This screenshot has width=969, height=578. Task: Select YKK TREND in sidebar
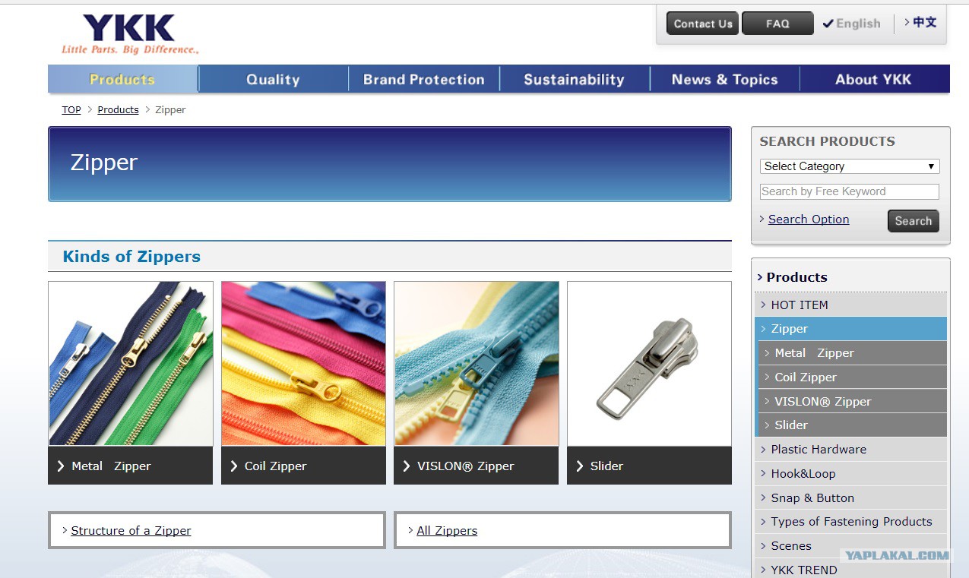[851, 570]
